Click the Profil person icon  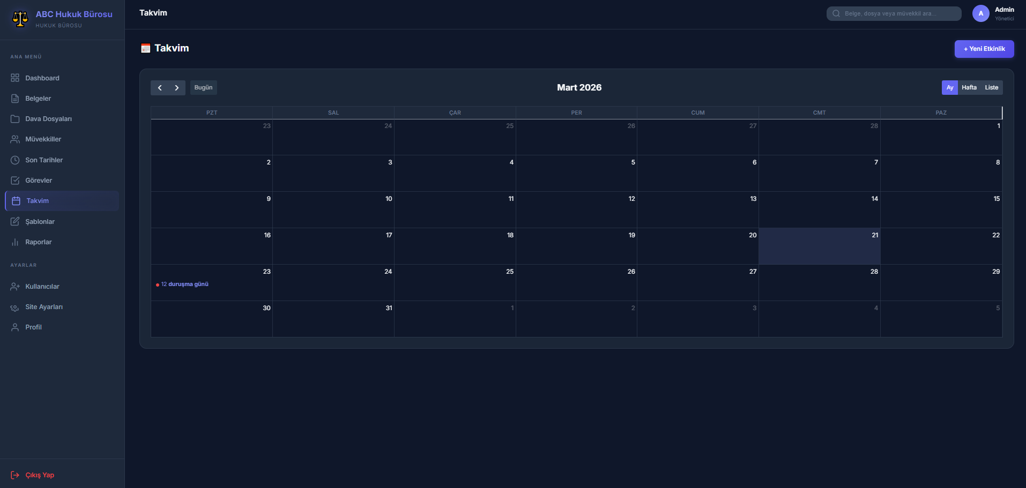click(x=15, y=327)
